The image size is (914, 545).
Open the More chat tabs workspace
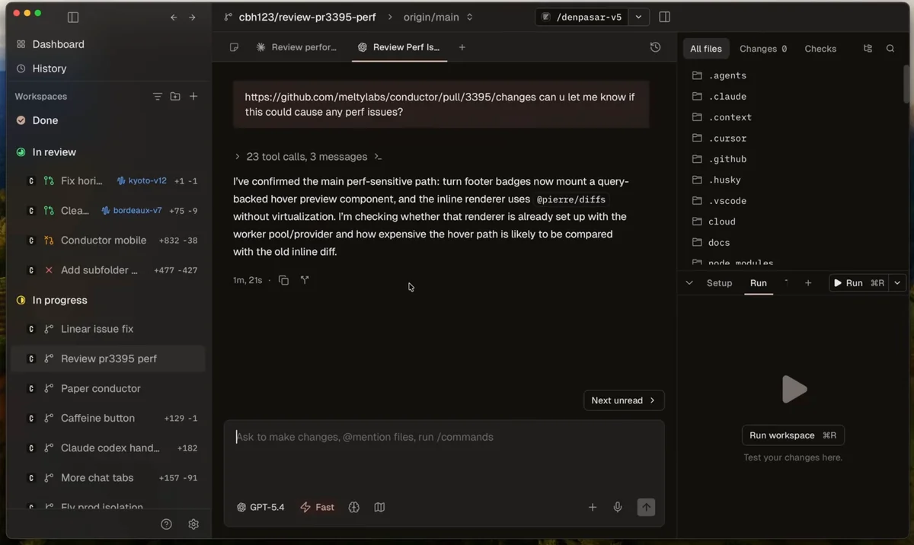tap(108, 477)
